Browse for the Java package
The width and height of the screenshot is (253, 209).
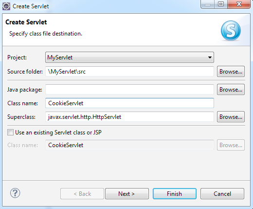pyautogui.click(x=231, y=90)
